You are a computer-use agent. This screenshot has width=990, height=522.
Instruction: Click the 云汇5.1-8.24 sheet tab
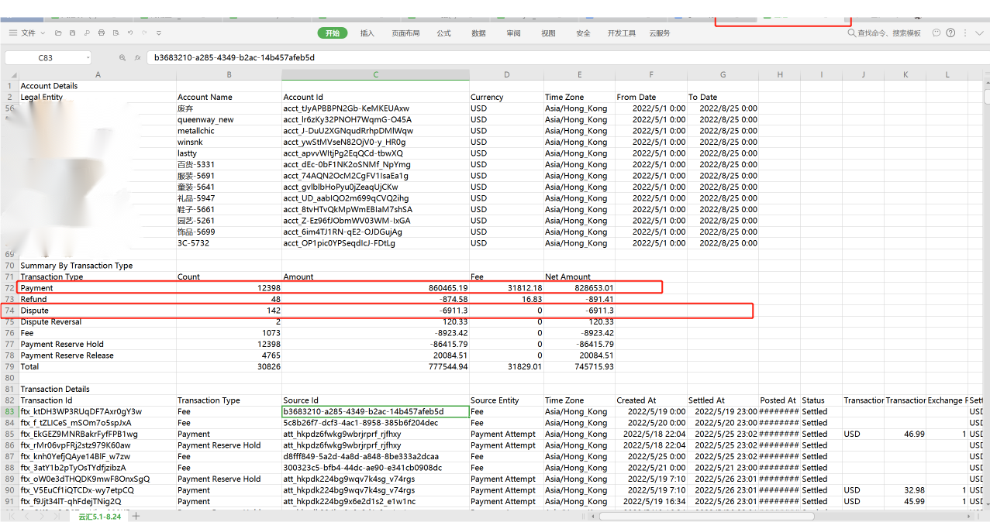coord(100,516)
